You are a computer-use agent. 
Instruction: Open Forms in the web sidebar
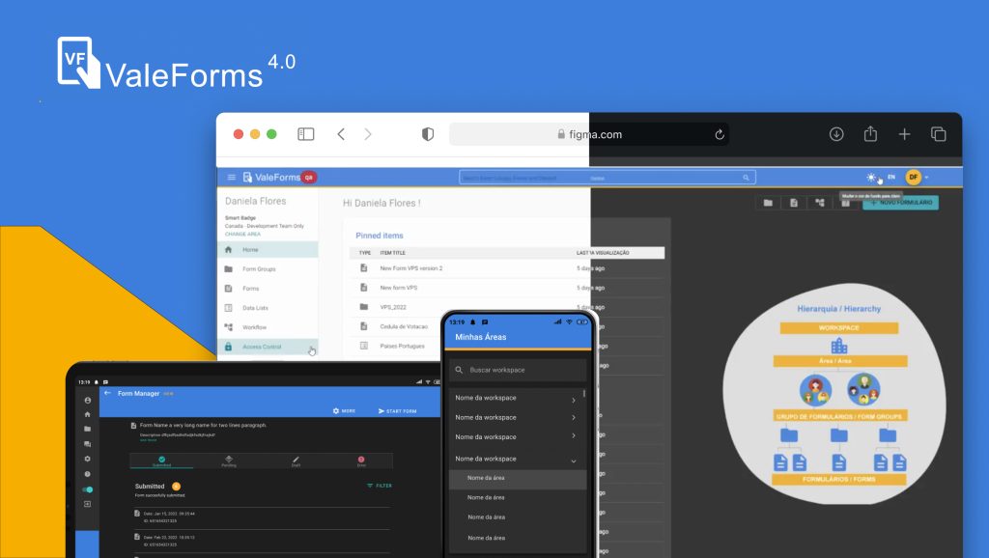(x=268, y=289)
